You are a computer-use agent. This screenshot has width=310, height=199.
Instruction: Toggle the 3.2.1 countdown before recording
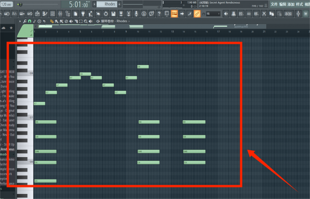tap(15, 14)
